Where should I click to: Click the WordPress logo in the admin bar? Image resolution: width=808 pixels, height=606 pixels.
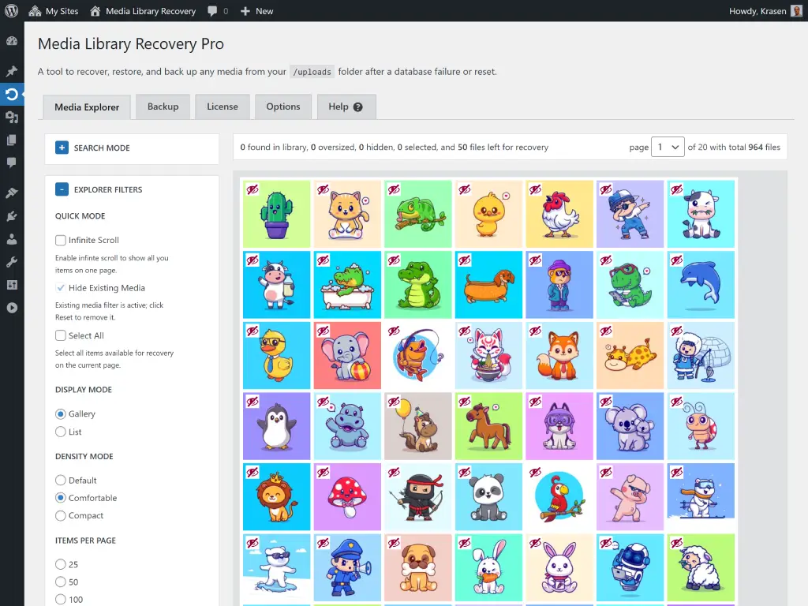pos(10,10)
